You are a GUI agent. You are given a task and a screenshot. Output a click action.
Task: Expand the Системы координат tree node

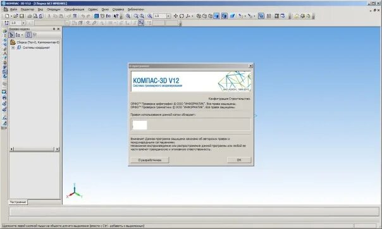pos(13,47)
